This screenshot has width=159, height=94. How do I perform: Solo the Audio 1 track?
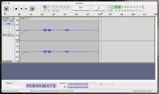coord(11,21)
